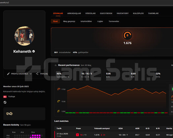Click PROFİLİ DÜZENLE button
Screen dimensions: 173x138
[x=19, y=74]
